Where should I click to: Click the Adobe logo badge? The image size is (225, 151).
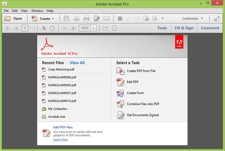click(x=179, y=42)
